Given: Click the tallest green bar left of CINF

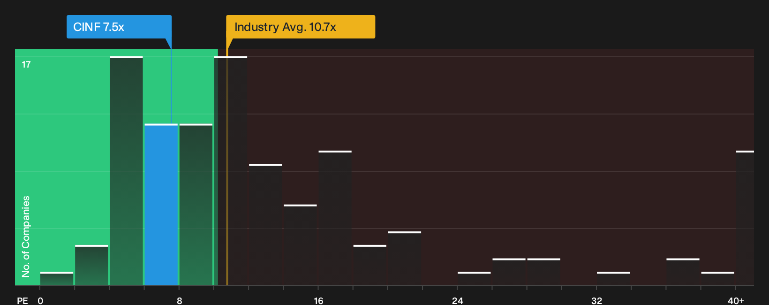Looking at the screenshot, I should [x=127, y=171].
